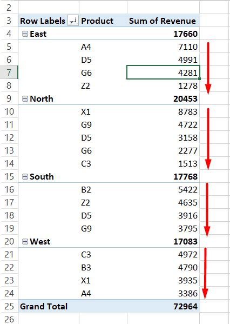Image resolution: width=230 pixels, height=324 pixels.
Task: Select product B3 in row 22
Action: click(103, 267)
